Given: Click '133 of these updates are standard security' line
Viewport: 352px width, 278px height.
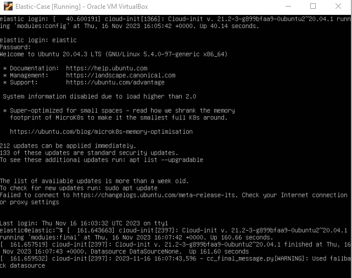Looking at the screenshot, I should point(89,153).
